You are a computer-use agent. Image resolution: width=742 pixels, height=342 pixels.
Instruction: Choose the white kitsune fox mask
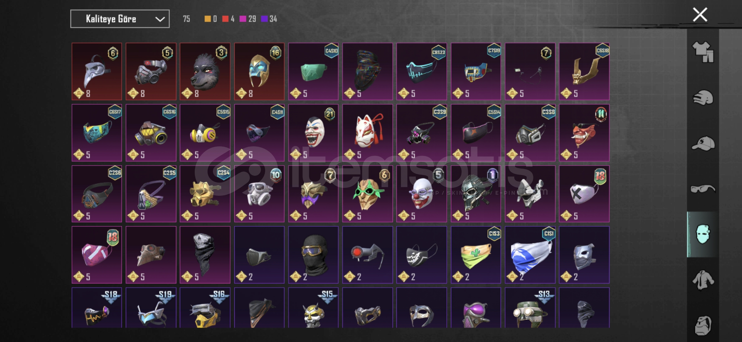click(368, 133)
